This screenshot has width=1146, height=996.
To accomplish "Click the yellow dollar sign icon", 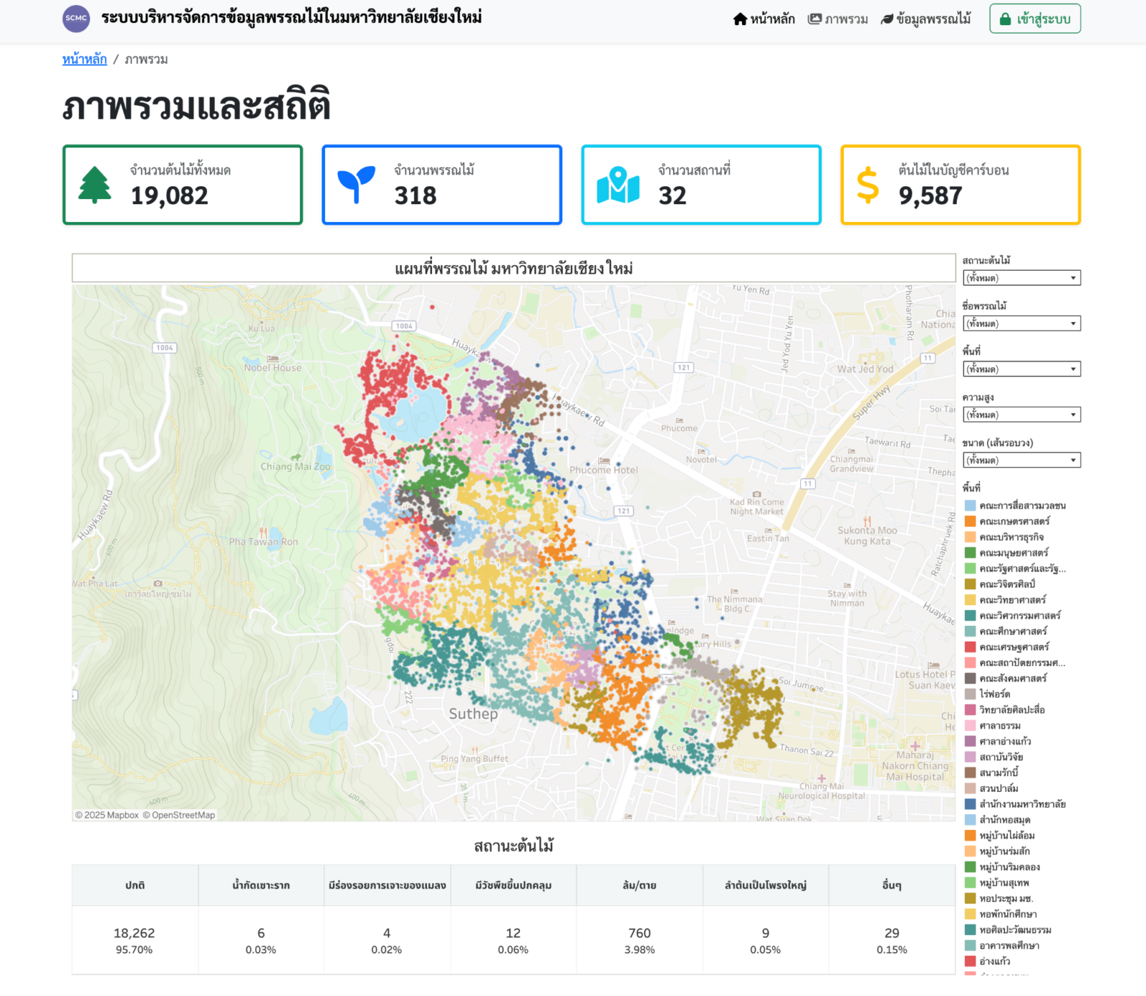I will point(867,185).
